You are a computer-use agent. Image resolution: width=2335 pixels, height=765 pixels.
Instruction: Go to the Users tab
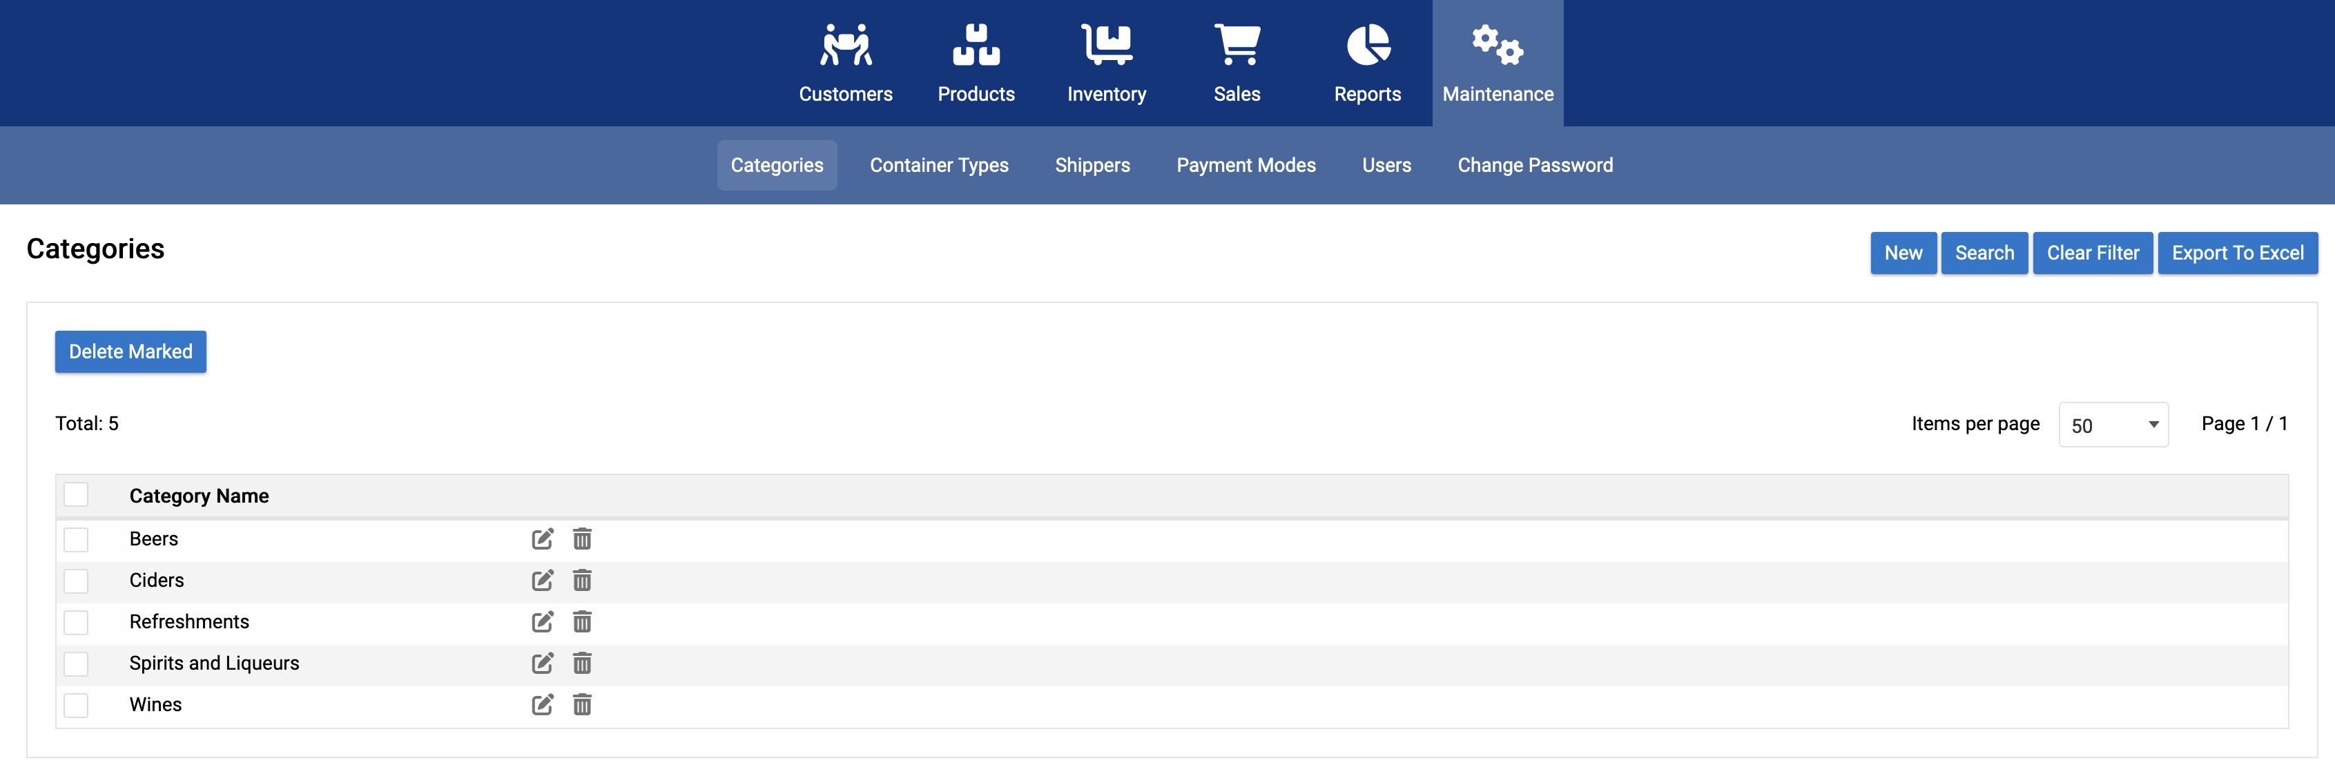pyautogui.click(x=1386, y=165)
